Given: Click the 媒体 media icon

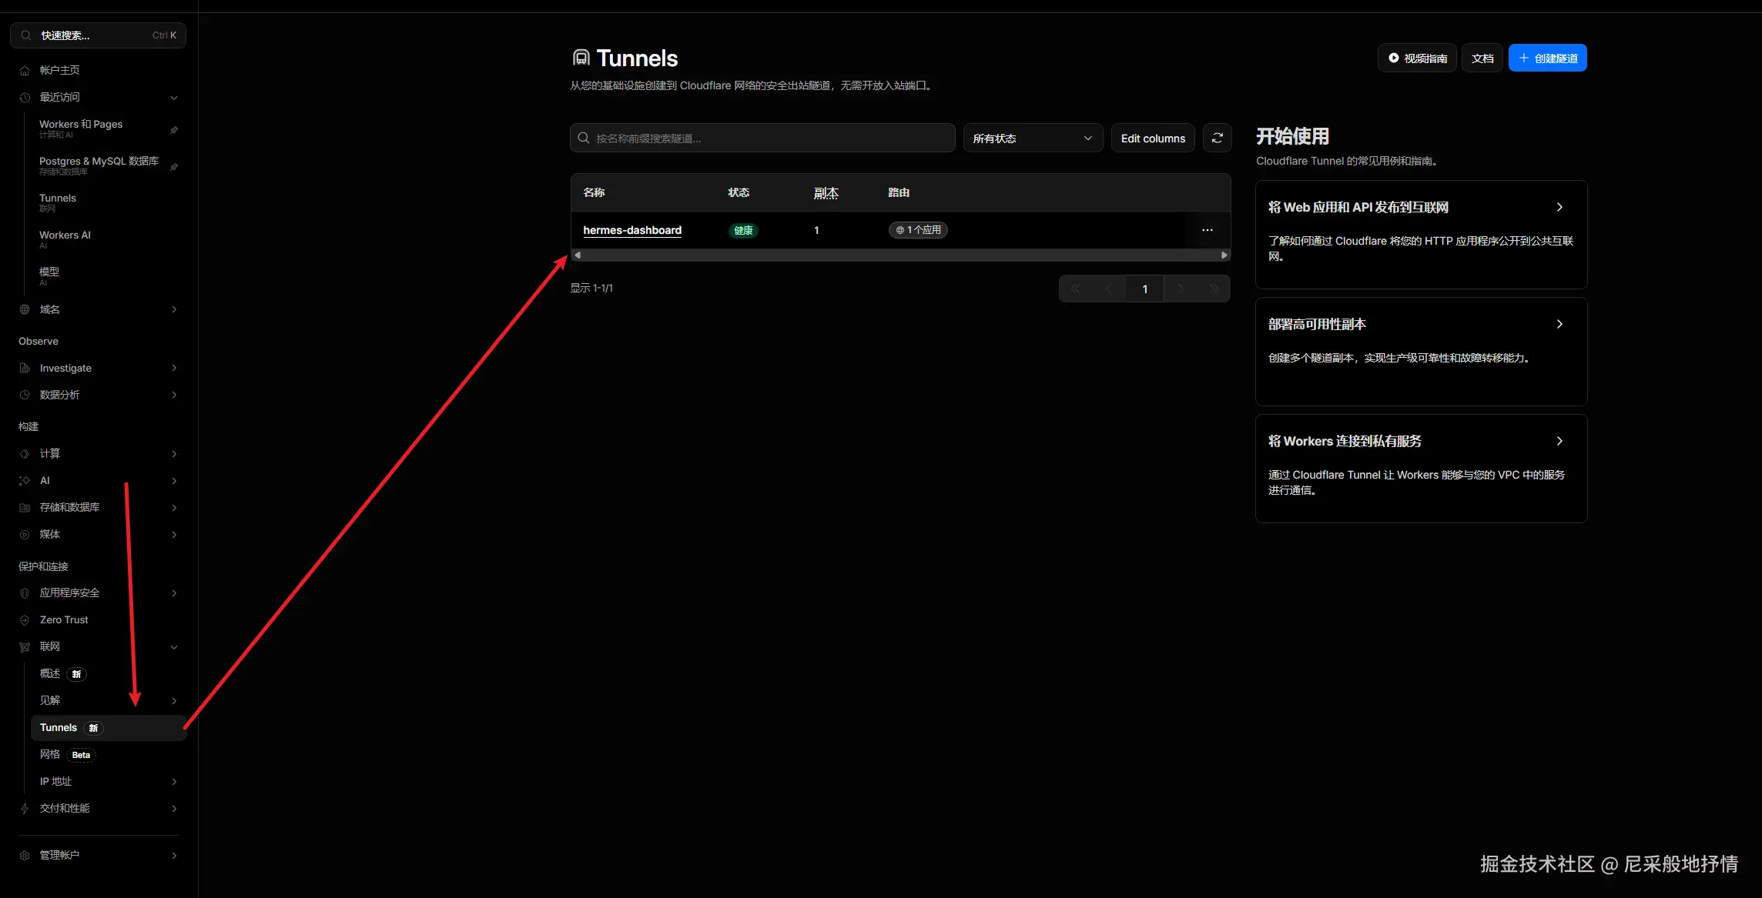Looking at the screenshot, I should point(25,535).
